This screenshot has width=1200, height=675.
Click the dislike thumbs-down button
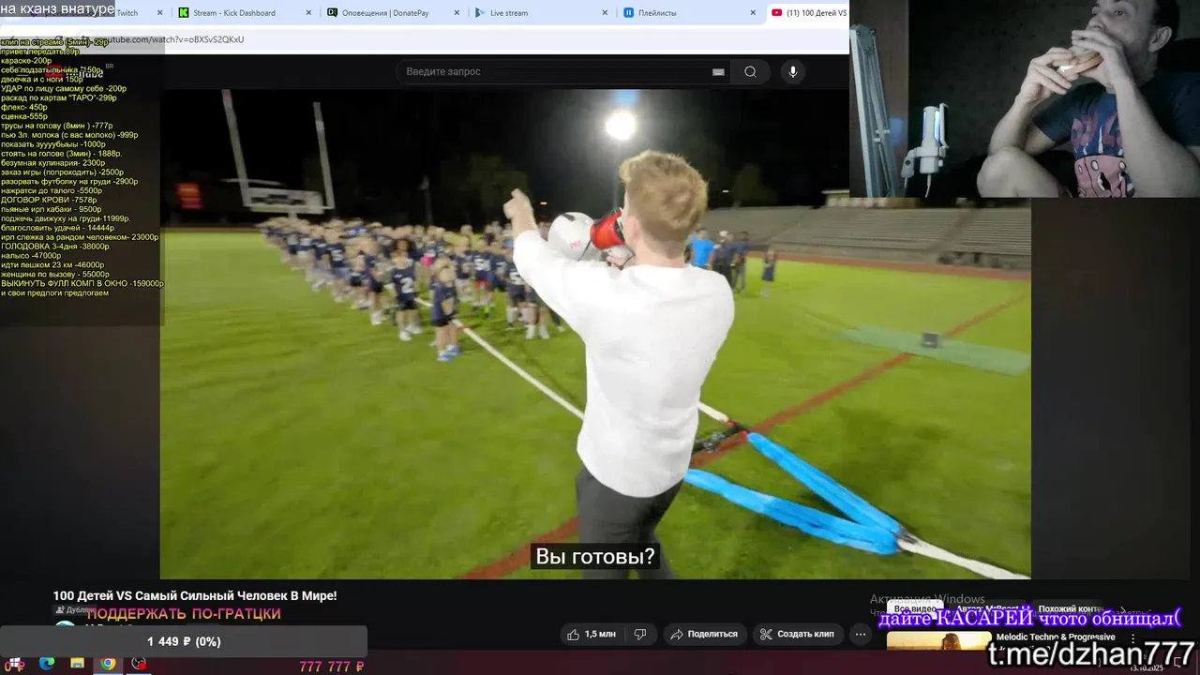click(640, 635)
